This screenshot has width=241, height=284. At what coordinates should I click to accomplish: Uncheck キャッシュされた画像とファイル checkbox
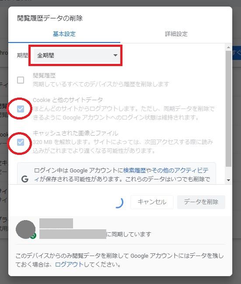[x=21, y=142]
